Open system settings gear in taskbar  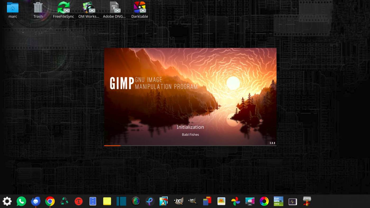[x=7, y=201]
